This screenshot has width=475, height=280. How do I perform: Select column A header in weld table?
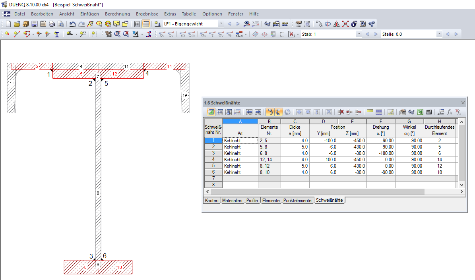click(x=240, y=122)
